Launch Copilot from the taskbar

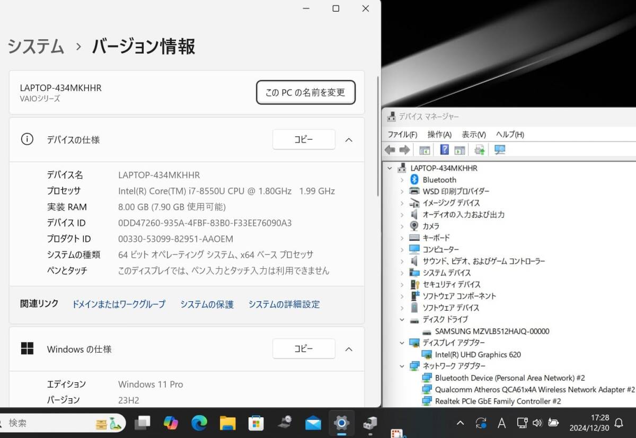click(171, 423)
